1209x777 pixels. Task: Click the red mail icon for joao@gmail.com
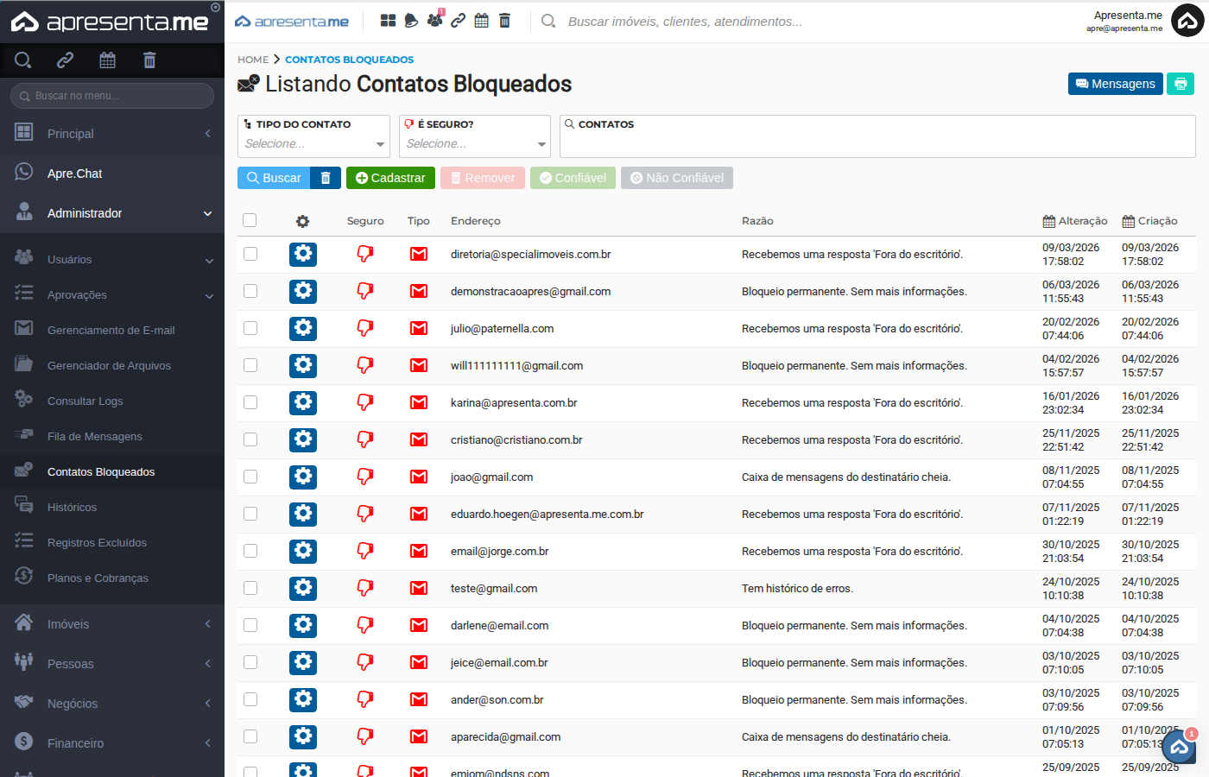pos(419,477)
